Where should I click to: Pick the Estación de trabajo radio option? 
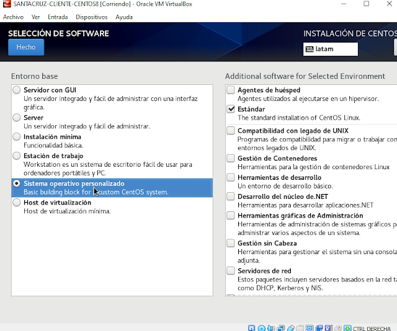[x=17, y=156]
